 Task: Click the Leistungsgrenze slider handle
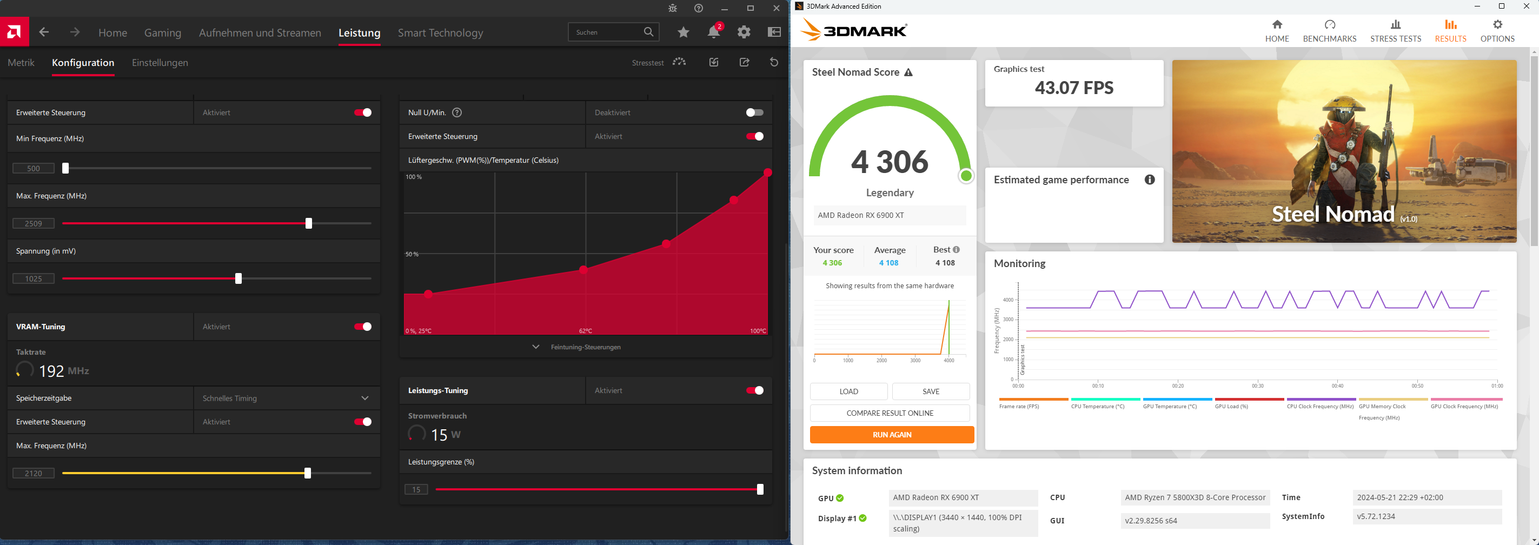(760, 489)
